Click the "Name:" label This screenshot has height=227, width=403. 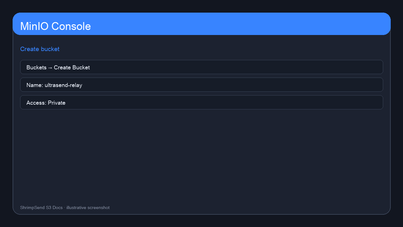click(35, 85)
